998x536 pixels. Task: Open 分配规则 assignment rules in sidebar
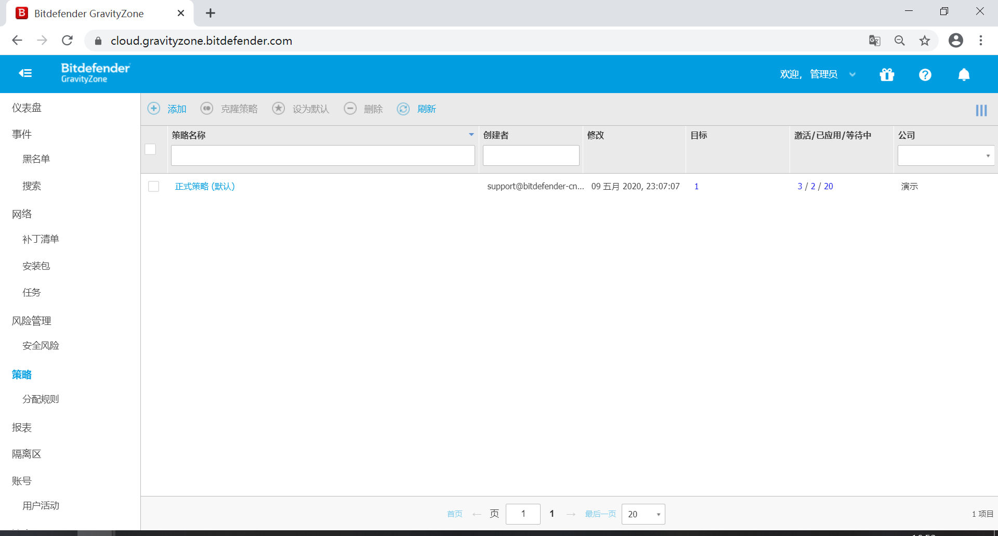[x=41, y=399]
